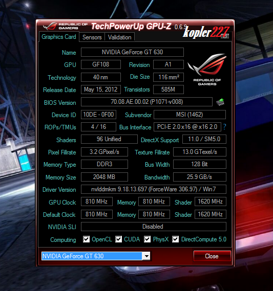Image resolution: width=273 pixels, height=291 pixels.
Task: Open the Sensors tab
Action: point(92,37)
